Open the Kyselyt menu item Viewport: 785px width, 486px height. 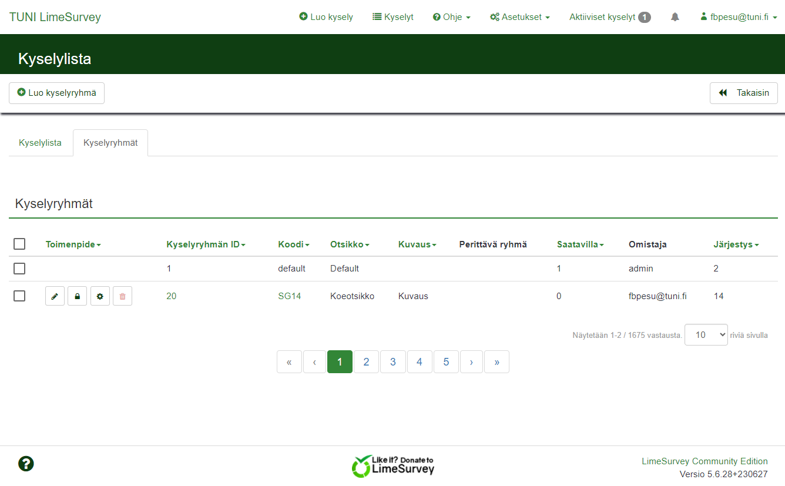[393, 17]
